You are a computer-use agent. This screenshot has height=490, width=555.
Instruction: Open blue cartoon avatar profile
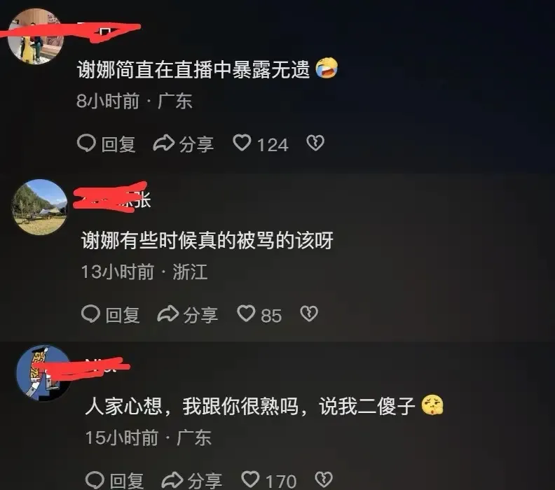pyautogui.click(x=44, y=373)
